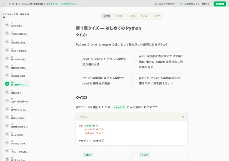Click the PYTHON入門：基礎文法編 sidebar title

(16, 16)
